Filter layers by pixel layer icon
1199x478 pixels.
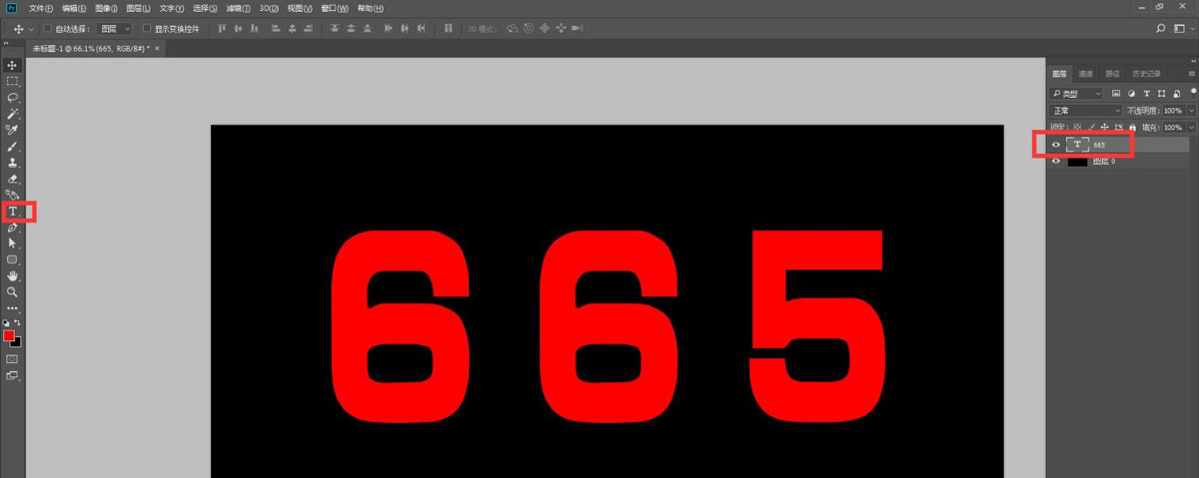1116,93
